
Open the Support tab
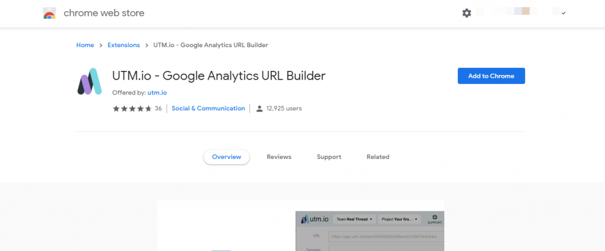pyautogui.click(x=328, y=157)
